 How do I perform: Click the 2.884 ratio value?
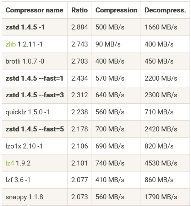pos(80,27)
